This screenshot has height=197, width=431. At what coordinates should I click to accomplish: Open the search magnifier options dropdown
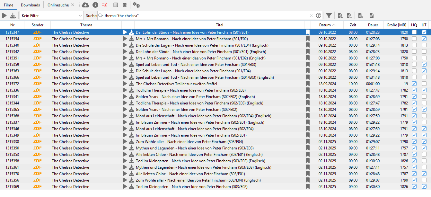[x=101, y=15]
